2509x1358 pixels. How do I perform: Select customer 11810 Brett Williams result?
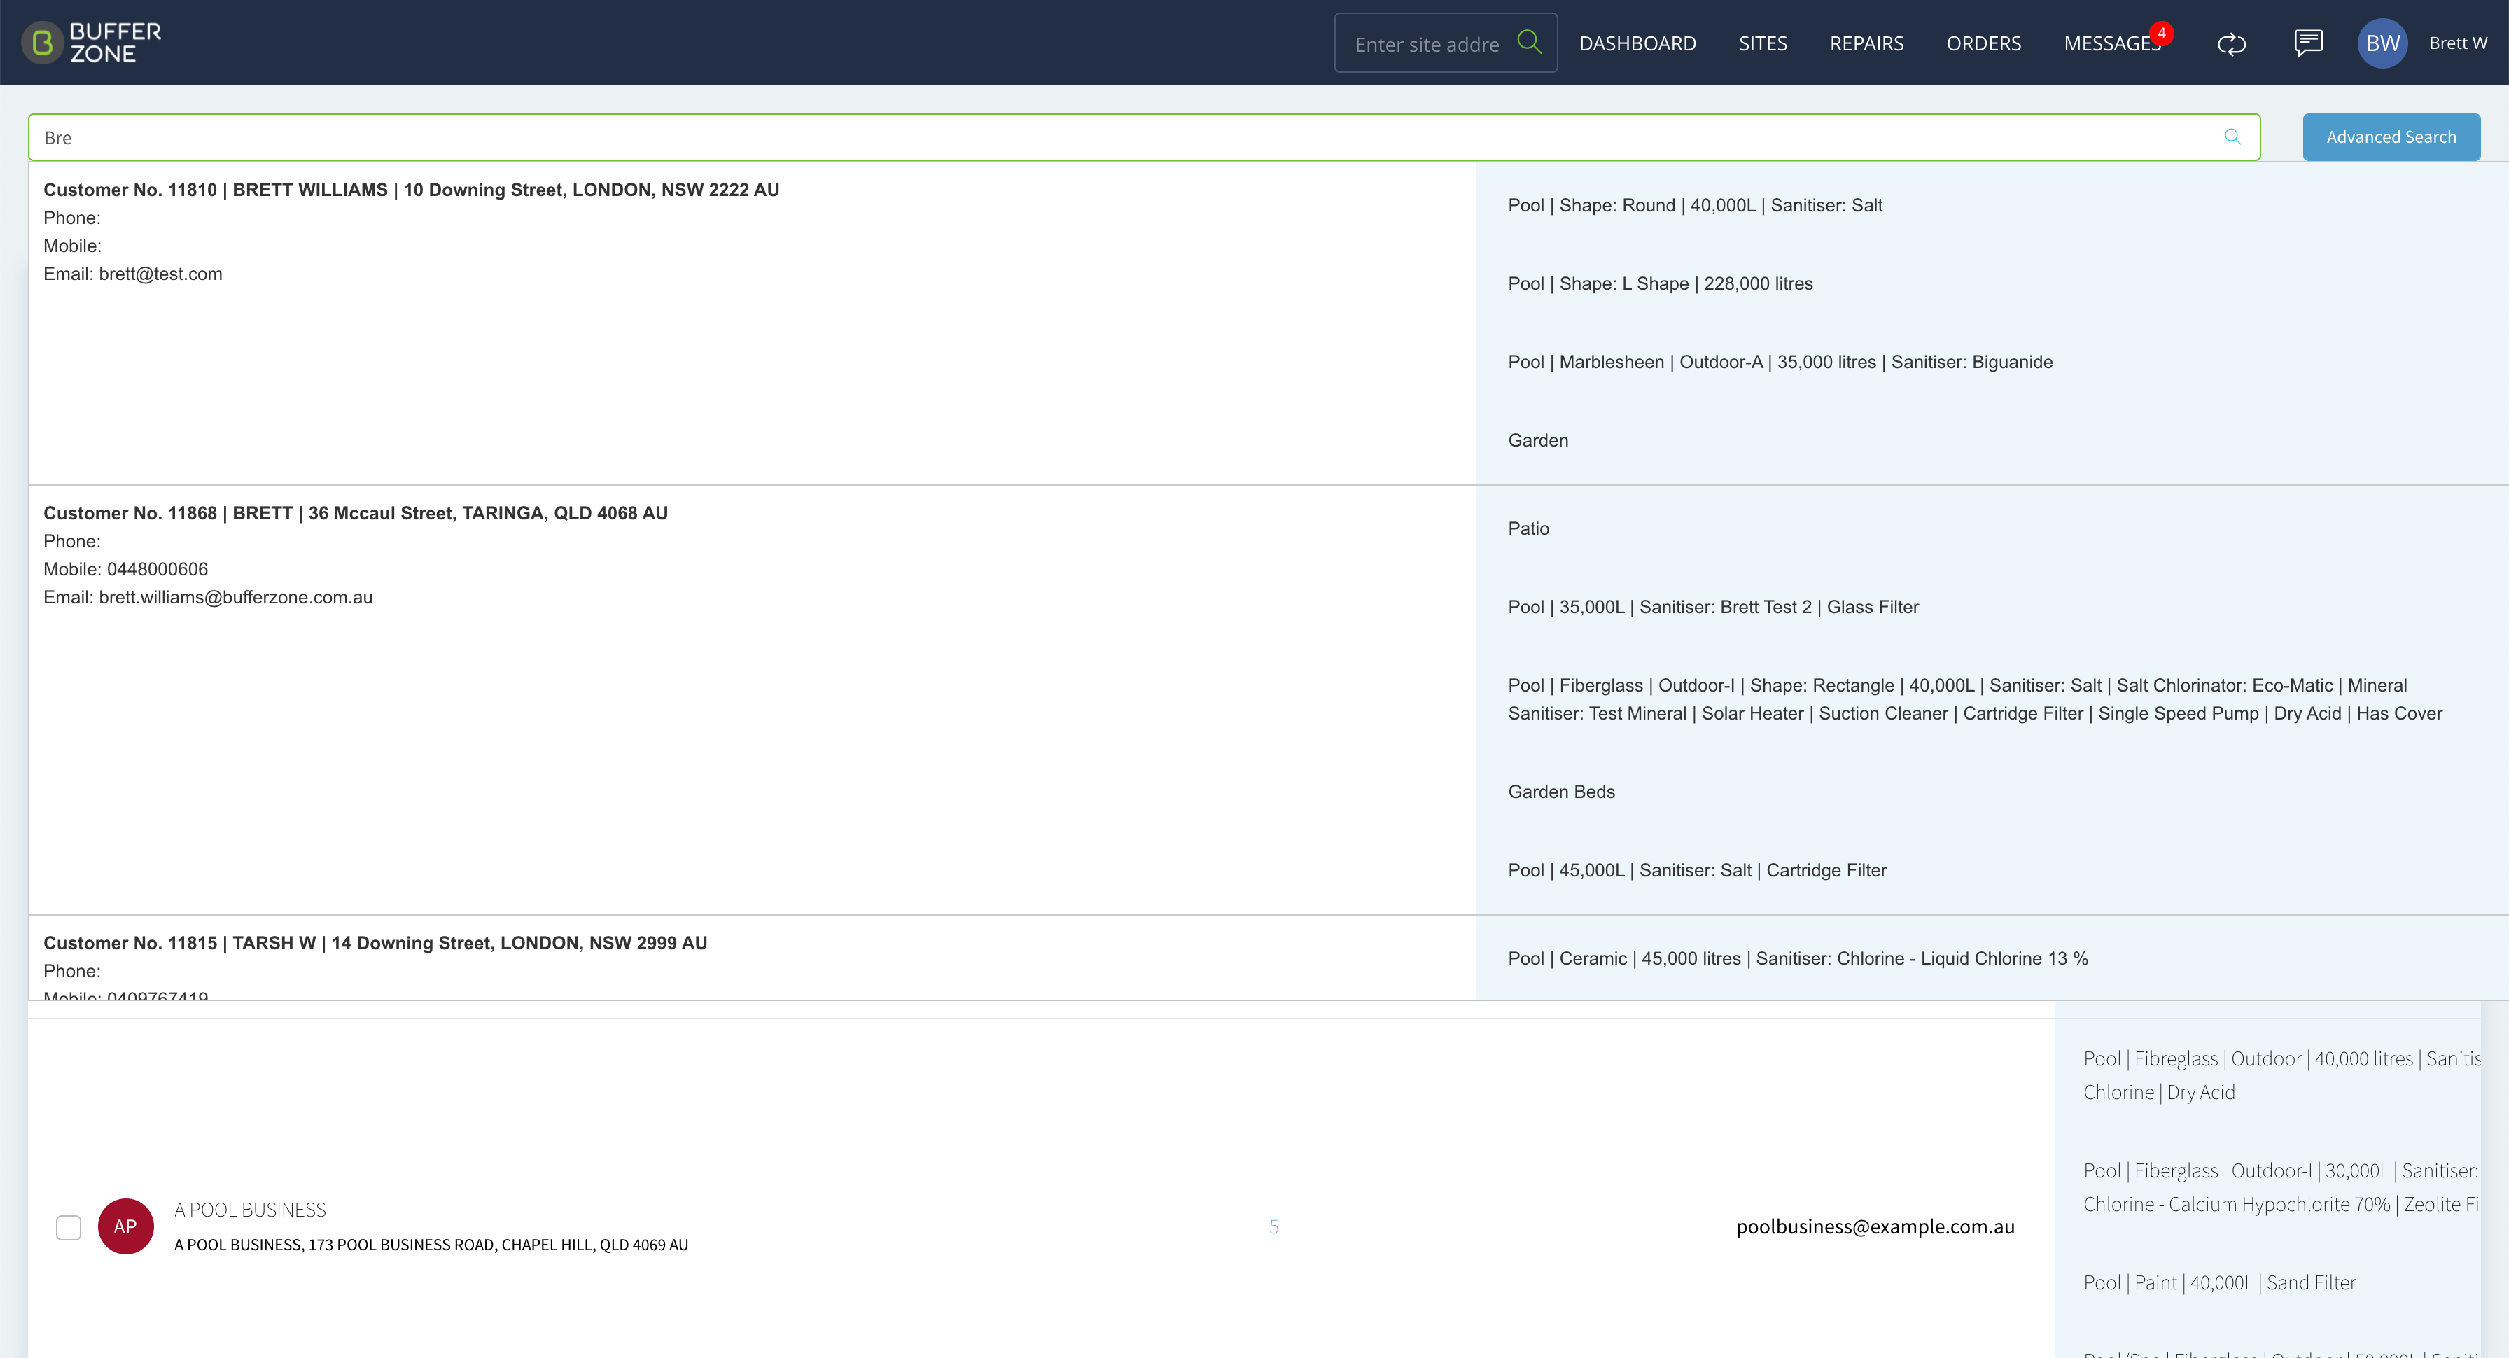point(752,323)
